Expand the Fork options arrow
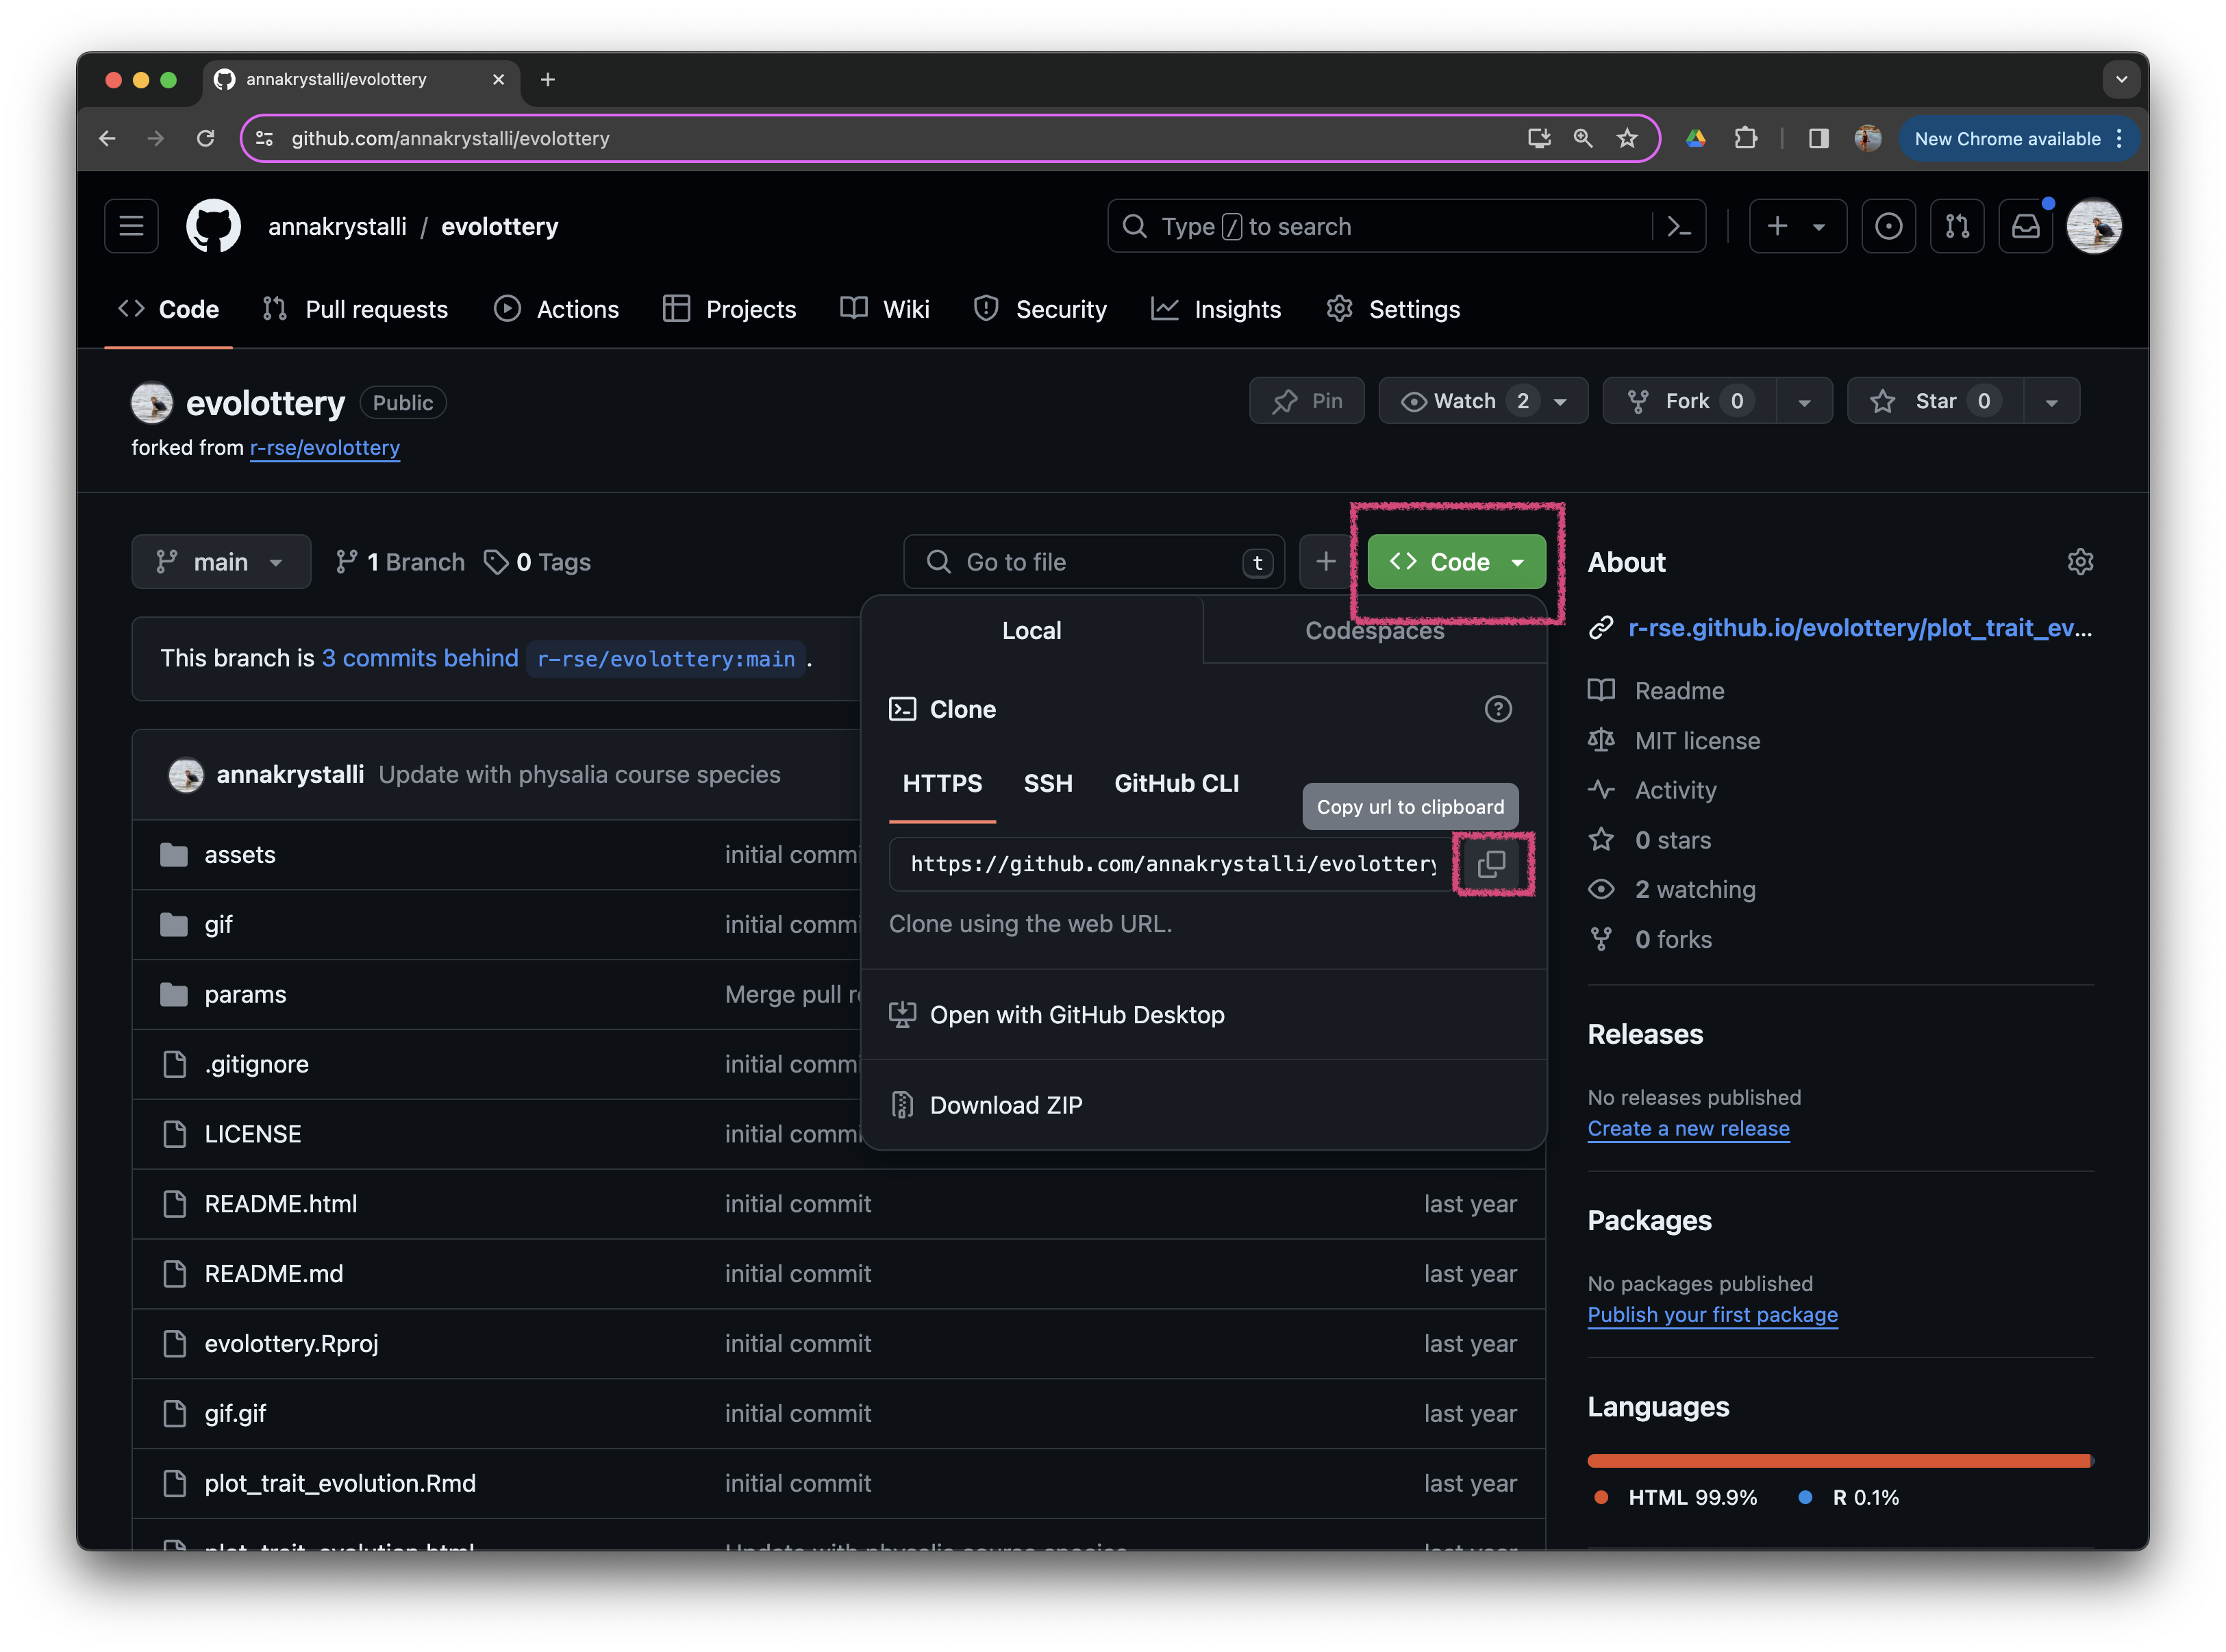This screenshot has height=1652, width=2226. point(1803,401)
